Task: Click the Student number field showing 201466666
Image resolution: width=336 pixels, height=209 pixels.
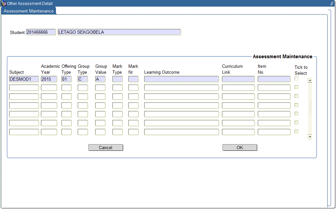Action: [41, 32]
